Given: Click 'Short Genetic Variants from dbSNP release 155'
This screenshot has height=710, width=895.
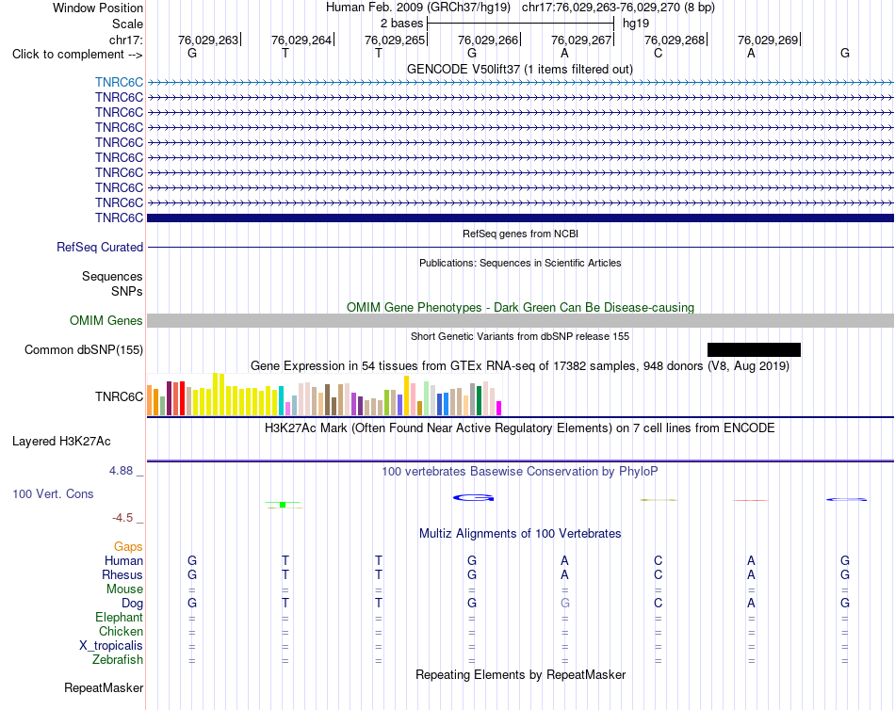Looking at the screenshot, I should 520,337.
